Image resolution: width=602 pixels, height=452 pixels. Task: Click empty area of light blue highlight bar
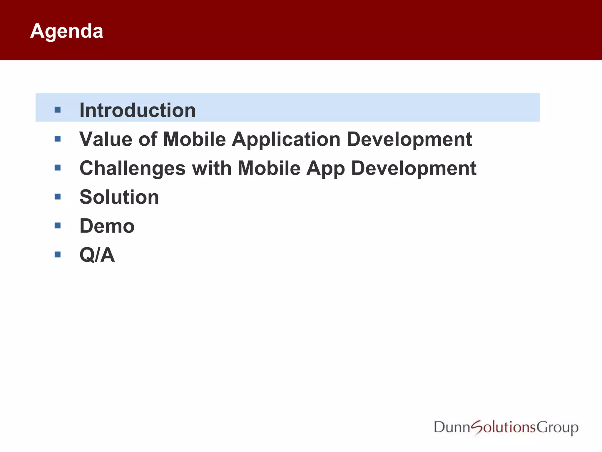point(367,107)
